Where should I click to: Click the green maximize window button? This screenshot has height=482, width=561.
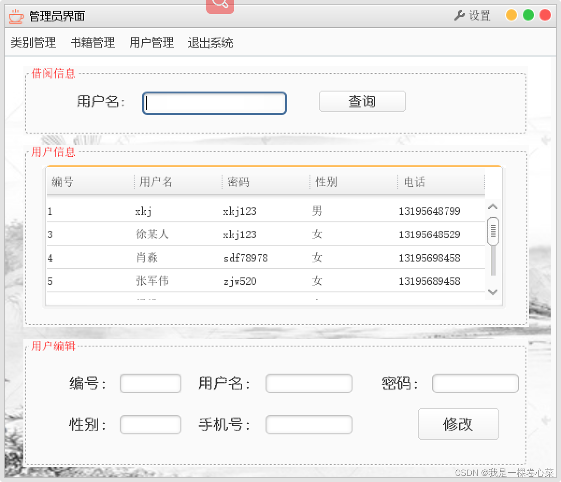tap(528, 15)
